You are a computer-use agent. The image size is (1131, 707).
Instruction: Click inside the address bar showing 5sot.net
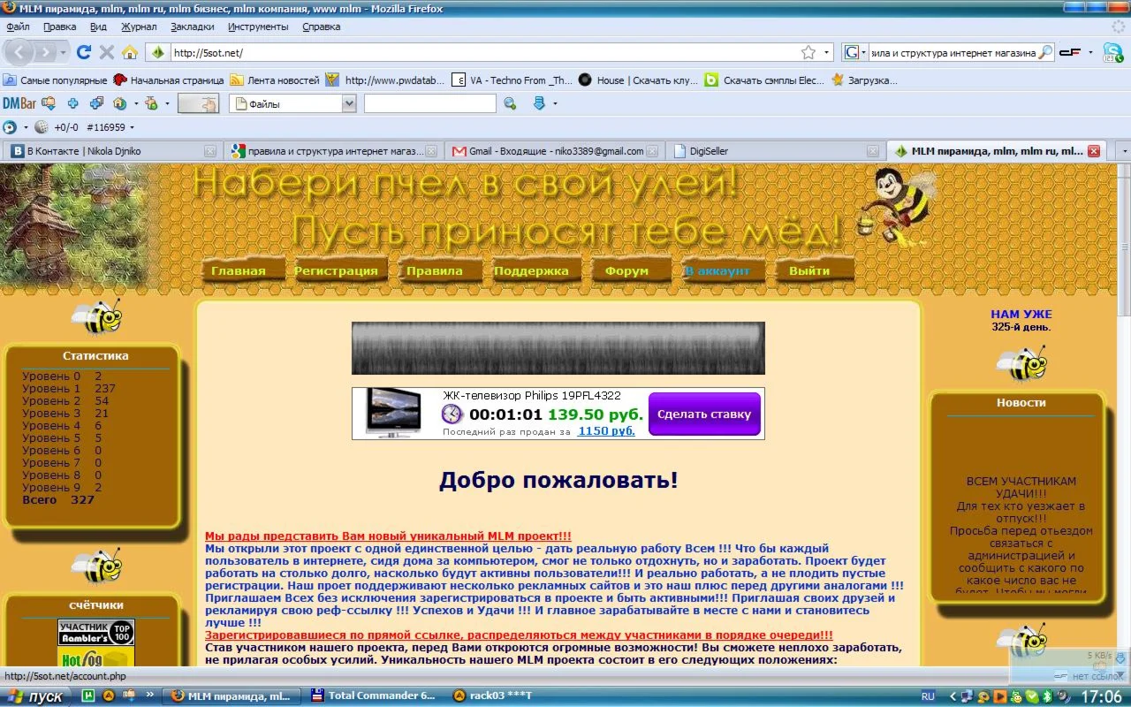(353, 51)
